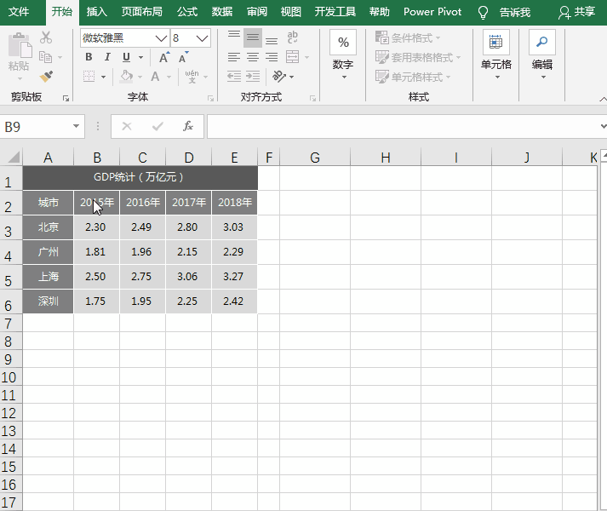Decrease indent icon

[x=234, y=77]
